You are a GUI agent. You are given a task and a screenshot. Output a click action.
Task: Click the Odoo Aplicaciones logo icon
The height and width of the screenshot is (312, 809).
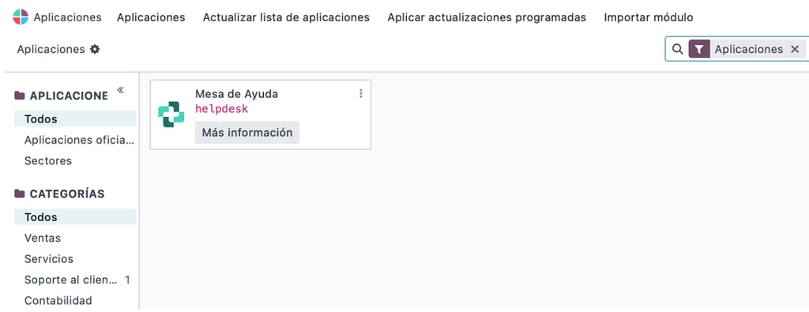click(21, 17)
